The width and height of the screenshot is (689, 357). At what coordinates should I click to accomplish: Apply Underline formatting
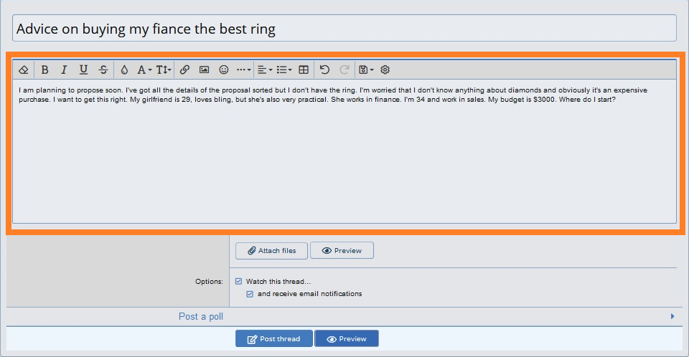coord(83,70)
